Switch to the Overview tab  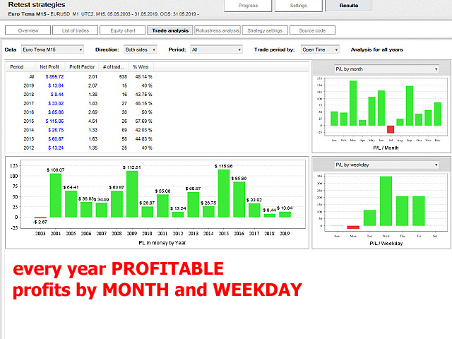[28, 30]
